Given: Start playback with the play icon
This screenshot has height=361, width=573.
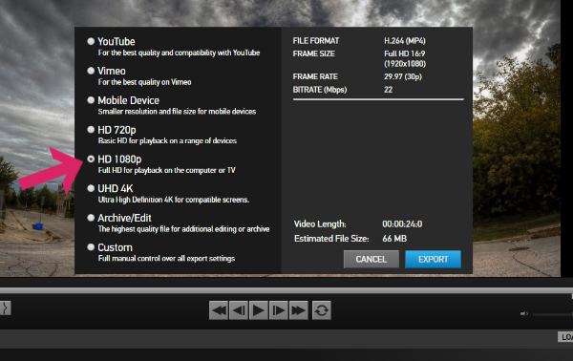Looking at the screenshot, I should (x=259, y=310).
